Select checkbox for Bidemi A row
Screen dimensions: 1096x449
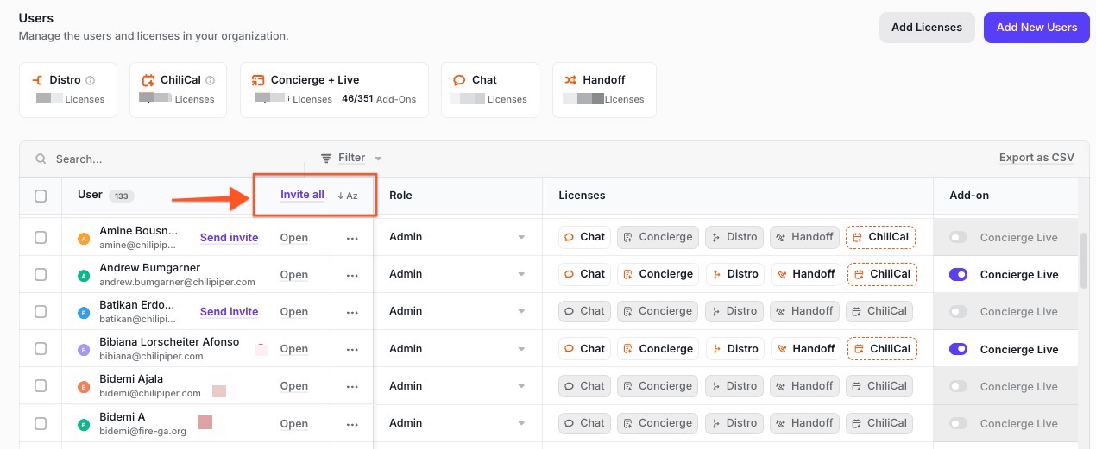coord(41,423)
